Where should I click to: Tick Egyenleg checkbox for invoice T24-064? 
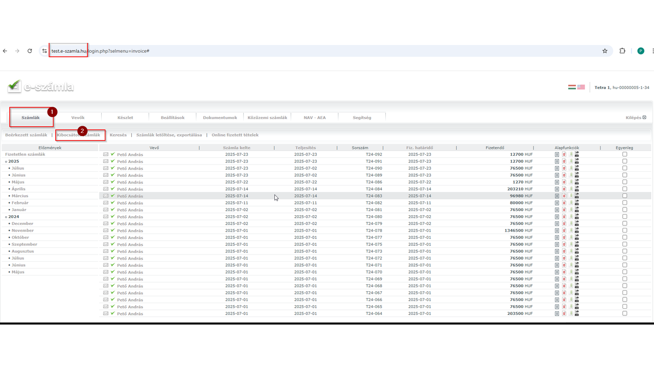(624, 313)
